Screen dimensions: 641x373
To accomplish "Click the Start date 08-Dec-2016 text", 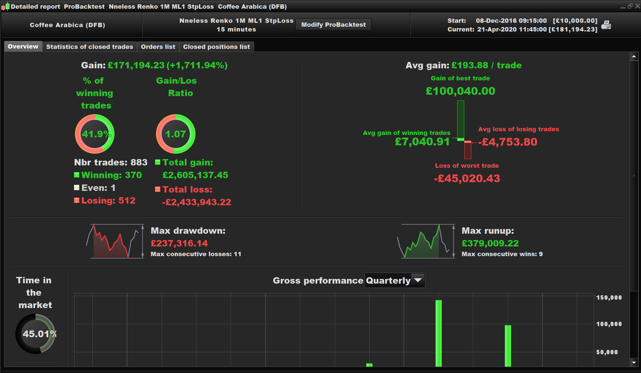I will (511, 21).
